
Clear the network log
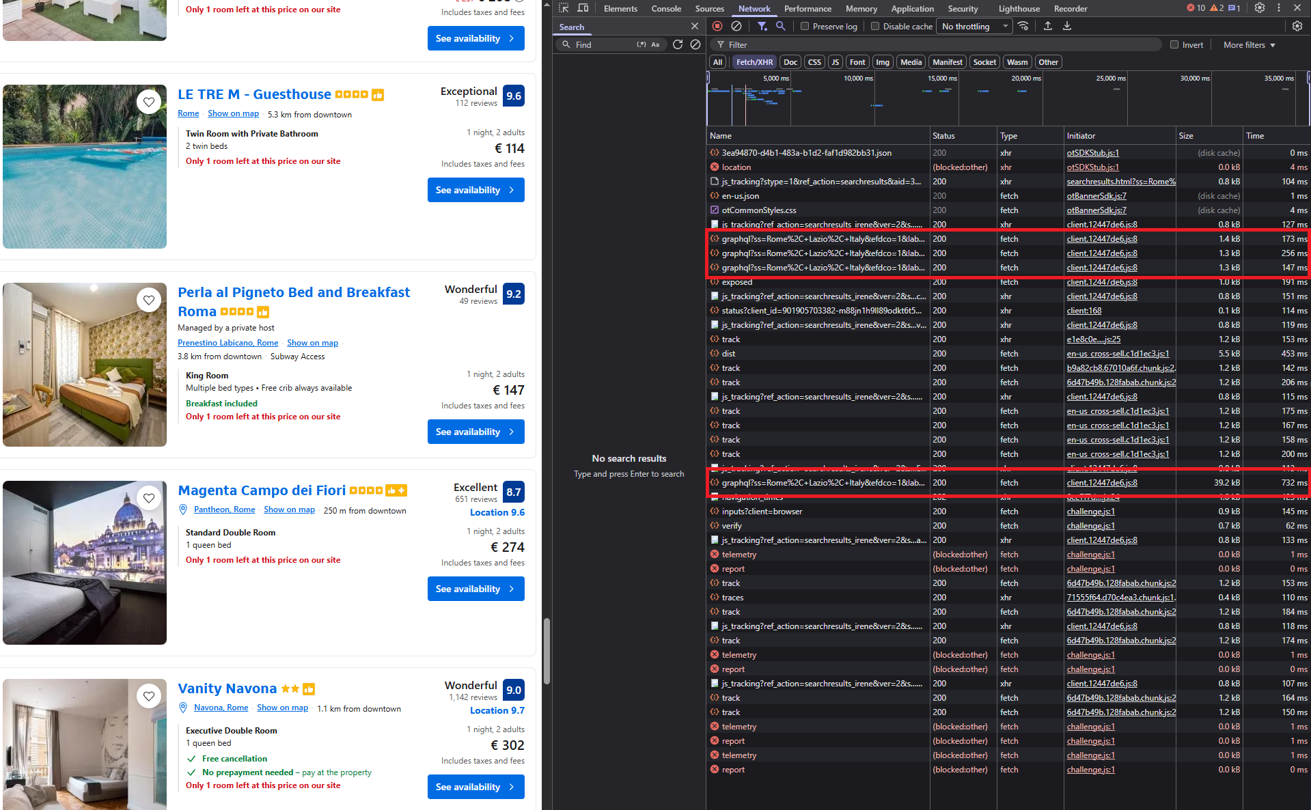pyautogui.click(x=736, y=26)
